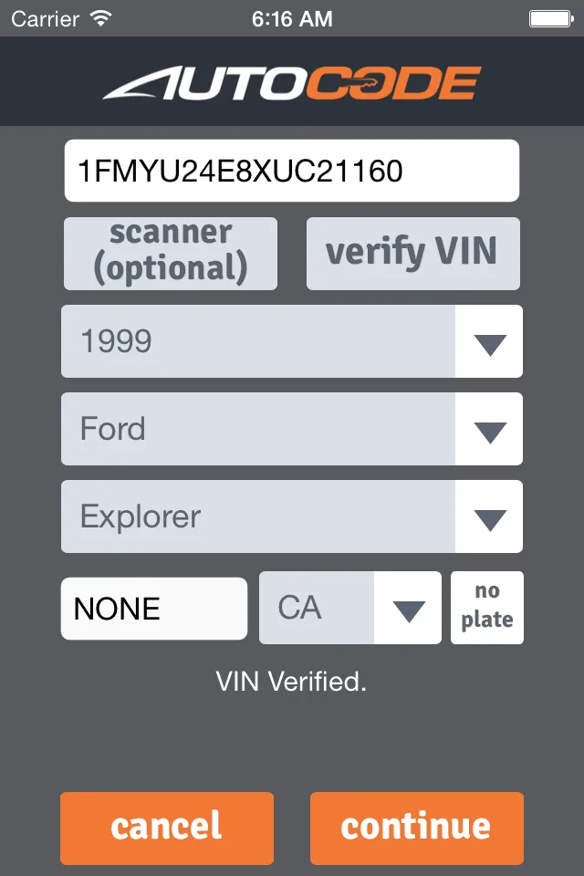Tap the Ford dropdown arrow
Image resolution: width=584 pixels, height=876 pixels.
coord(490,429)
